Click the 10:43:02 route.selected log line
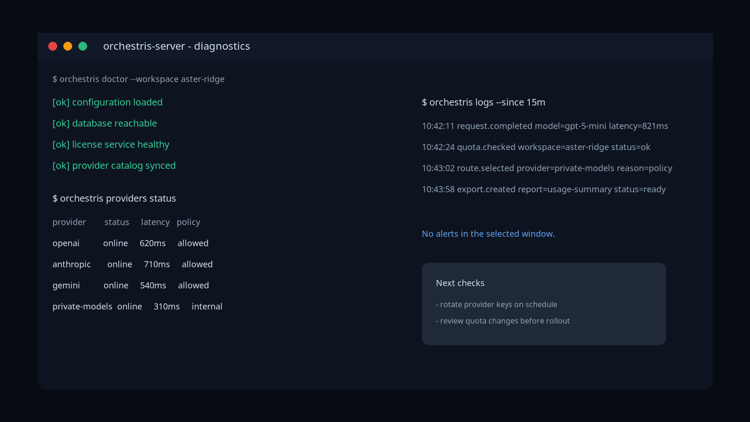The image size is (750, 422). tap(547, 168)
